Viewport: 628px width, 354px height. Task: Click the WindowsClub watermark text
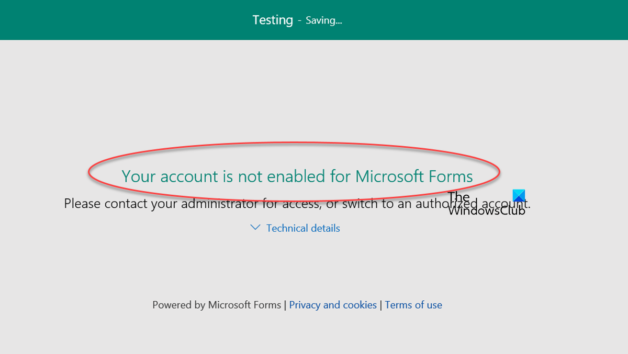(x=487, y=210)
